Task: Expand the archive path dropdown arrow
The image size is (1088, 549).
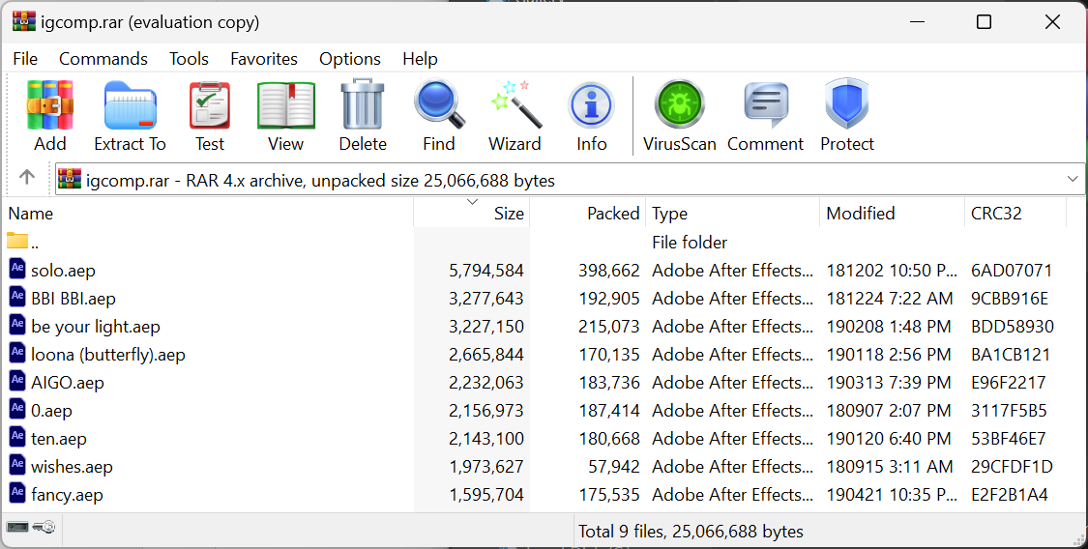Action: tap(1072, 180)
